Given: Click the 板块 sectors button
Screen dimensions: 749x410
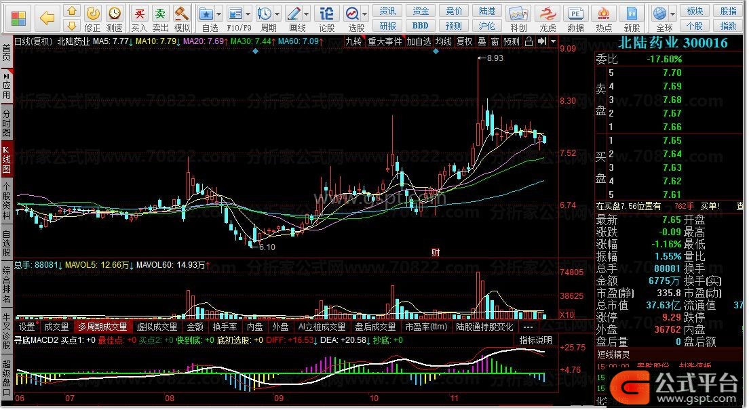Looking at the screenshot, I should click(x=695, y=11).
